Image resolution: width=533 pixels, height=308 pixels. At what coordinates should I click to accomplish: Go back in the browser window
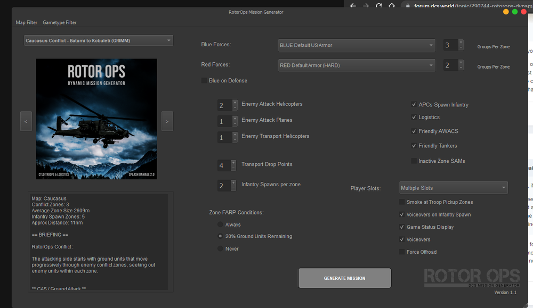pos(353,5)
